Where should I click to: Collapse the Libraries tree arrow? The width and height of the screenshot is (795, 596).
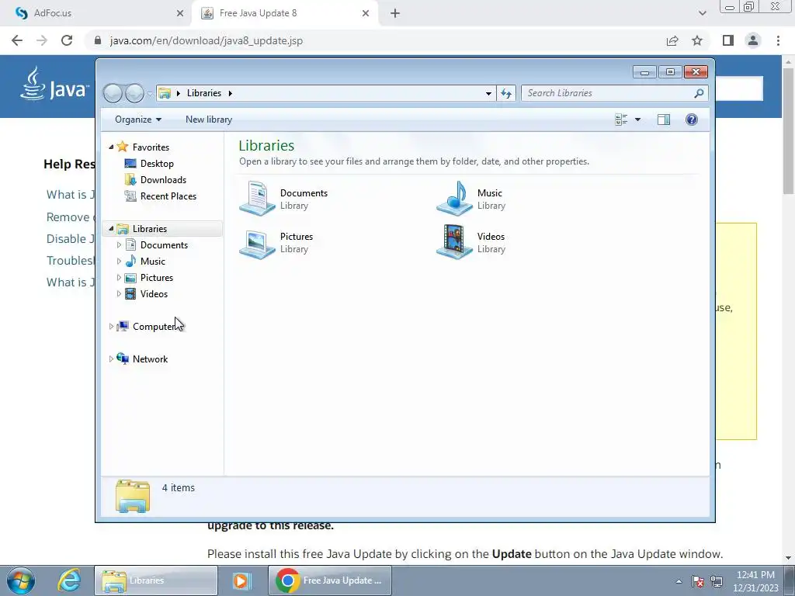[111, 229]
